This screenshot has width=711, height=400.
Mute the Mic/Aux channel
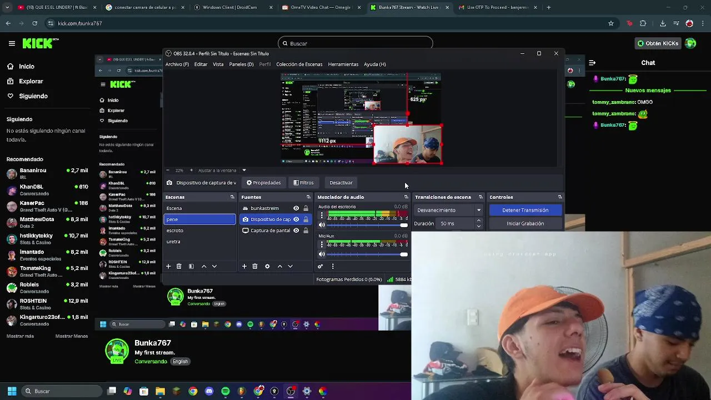(322, 254)
